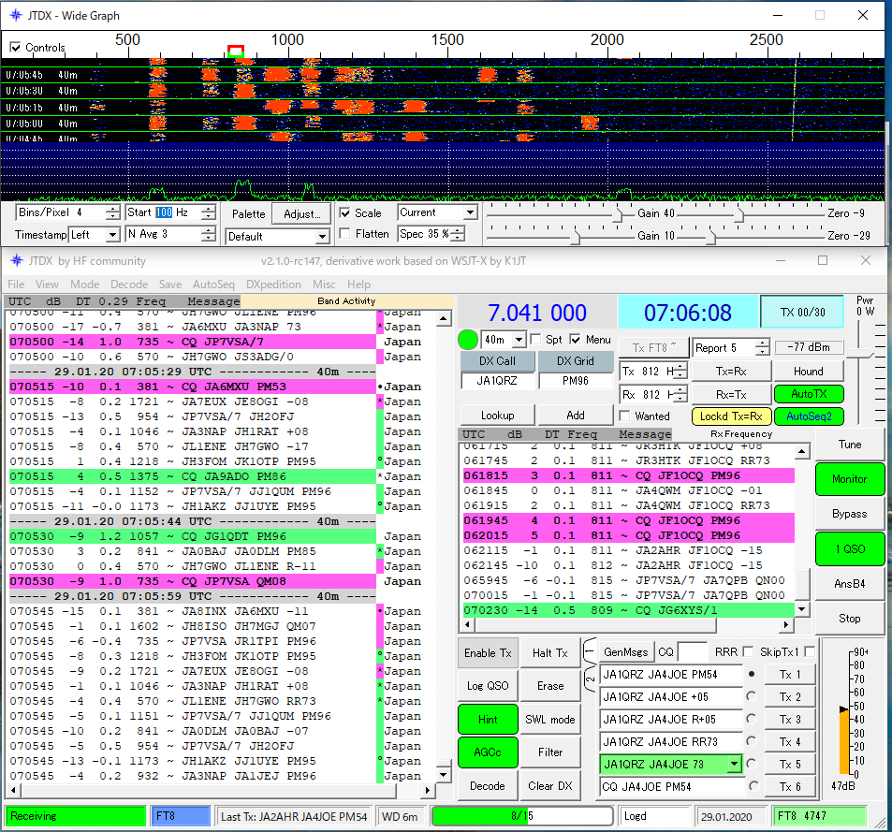Open the Current spectrum type dropdown

point(437,213)
